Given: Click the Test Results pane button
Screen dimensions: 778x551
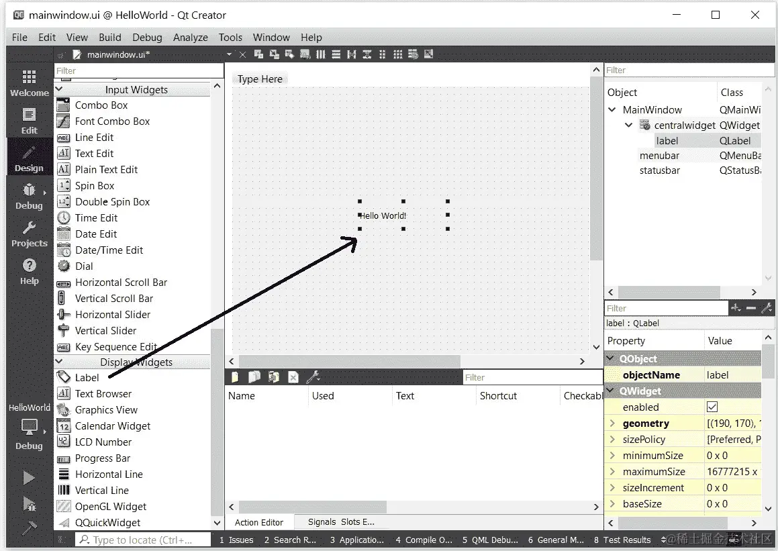Looking at the screenshot, I should [x=622, y=540].
